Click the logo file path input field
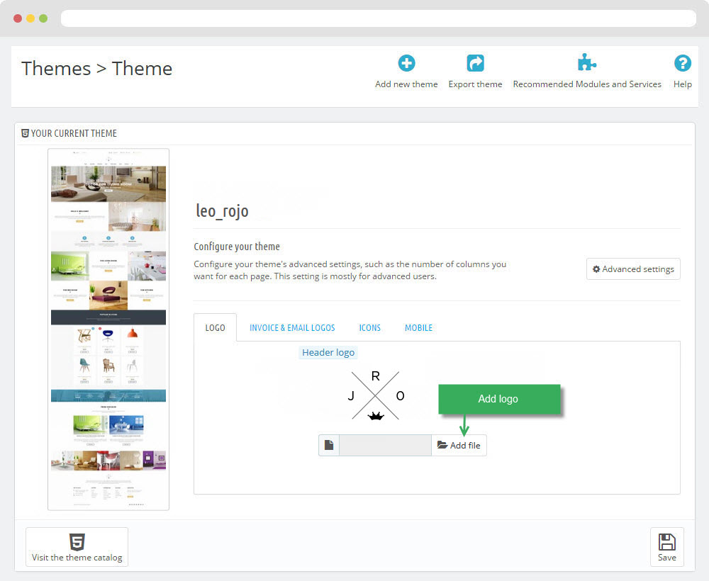This screenshot has width=709, height=581. click(x=385, y=445)
